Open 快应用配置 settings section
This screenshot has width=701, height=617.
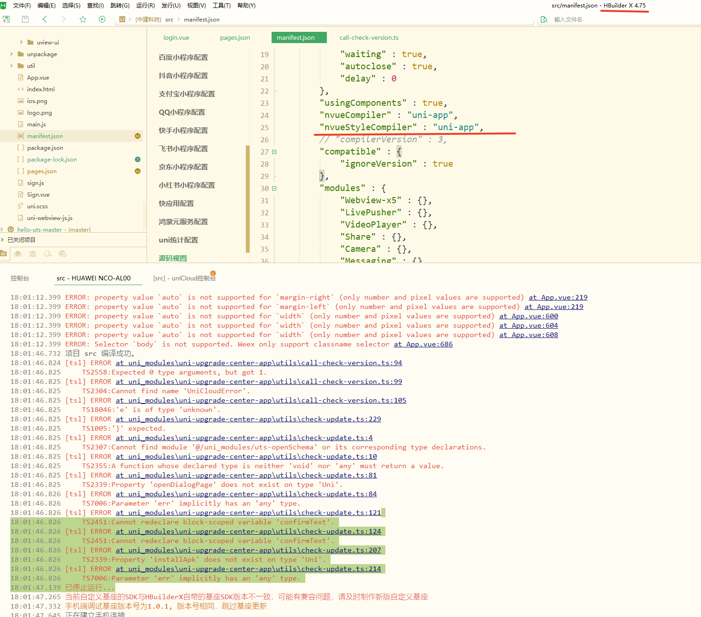176,203
